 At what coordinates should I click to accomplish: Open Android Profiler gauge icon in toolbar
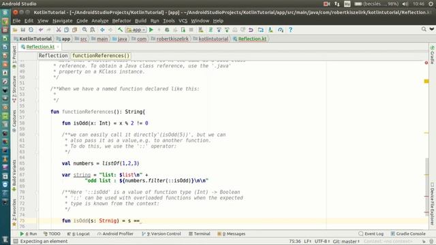coord(280,30)
